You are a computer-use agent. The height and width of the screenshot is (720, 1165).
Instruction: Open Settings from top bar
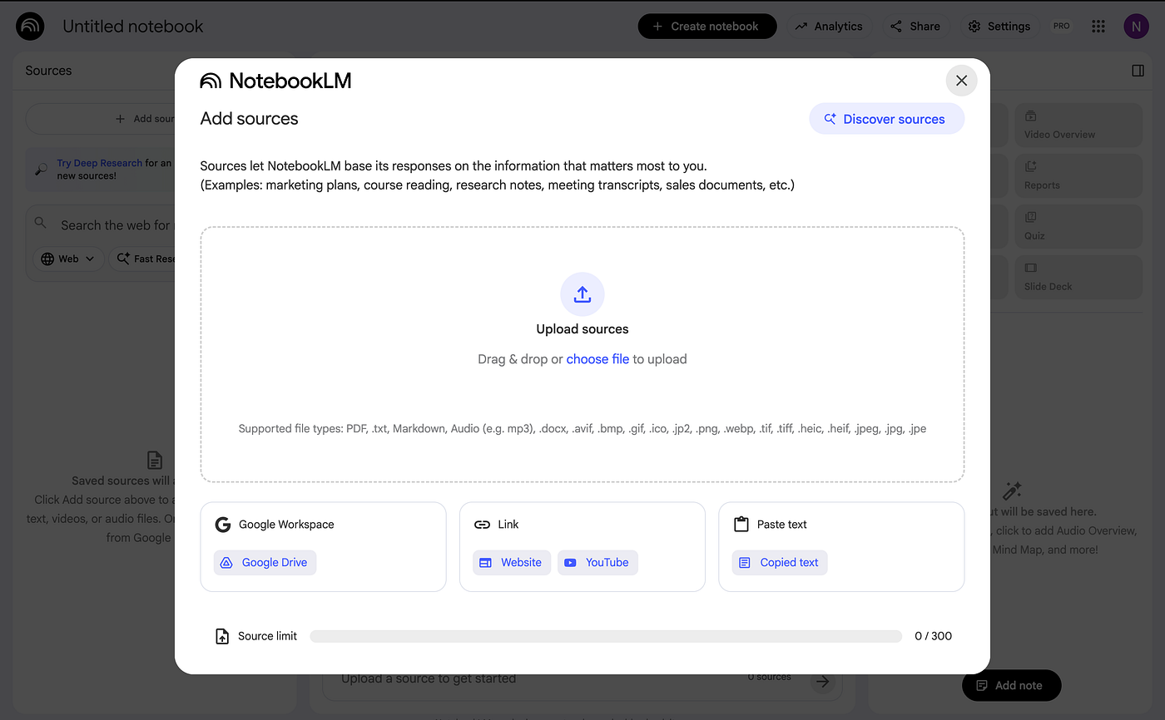999,27
